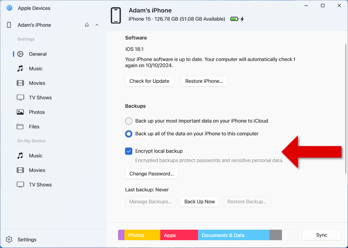
Task: Click Restore iPhone... button
Action: (x=204, y=81)
